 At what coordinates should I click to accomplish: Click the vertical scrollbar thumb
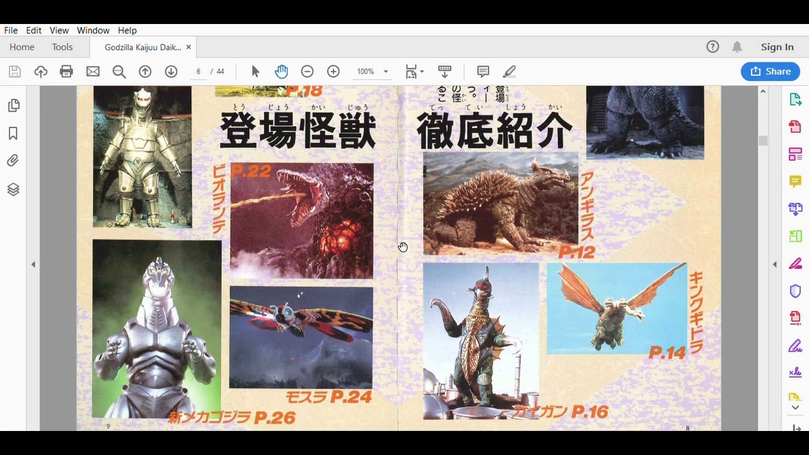click(x=763, y=140)
